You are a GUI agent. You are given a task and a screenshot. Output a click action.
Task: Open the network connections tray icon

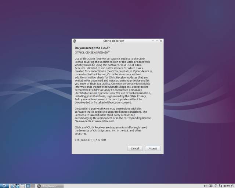(x=220, y=186)
